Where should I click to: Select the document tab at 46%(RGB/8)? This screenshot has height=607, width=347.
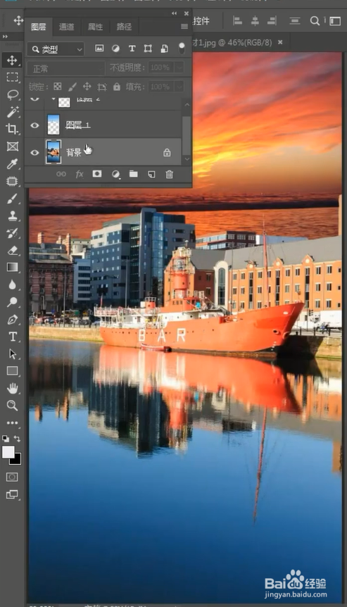[232, 42]
